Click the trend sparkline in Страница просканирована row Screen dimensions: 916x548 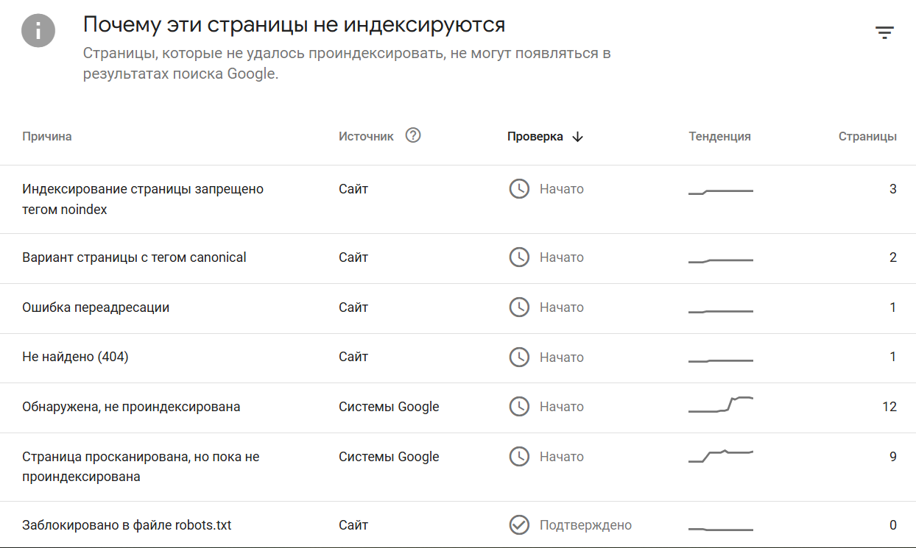(x=721, y=455)
